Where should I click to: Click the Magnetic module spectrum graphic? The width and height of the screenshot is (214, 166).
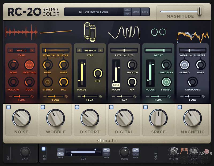[193, 37]
